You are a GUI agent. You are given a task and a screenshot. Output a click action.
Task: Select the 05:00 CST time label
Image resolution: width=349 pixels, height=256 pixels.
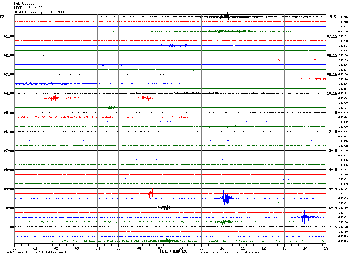pos(9,112)
